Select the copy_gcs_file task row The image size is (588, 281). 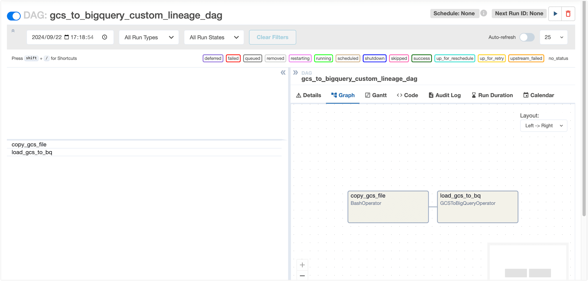click(144, 144)
